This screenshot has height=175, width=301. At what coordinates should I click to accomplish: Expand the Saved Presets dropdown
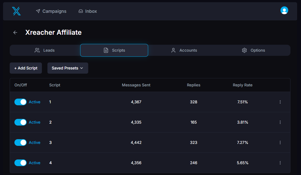coord(68,68)
